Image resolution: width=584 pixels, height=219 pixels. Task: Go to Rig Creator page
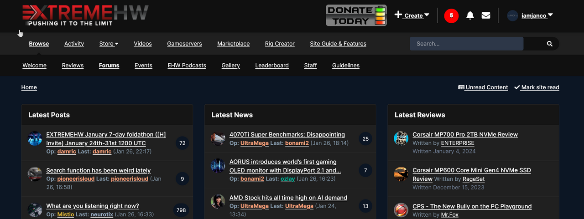coord(280,44)
